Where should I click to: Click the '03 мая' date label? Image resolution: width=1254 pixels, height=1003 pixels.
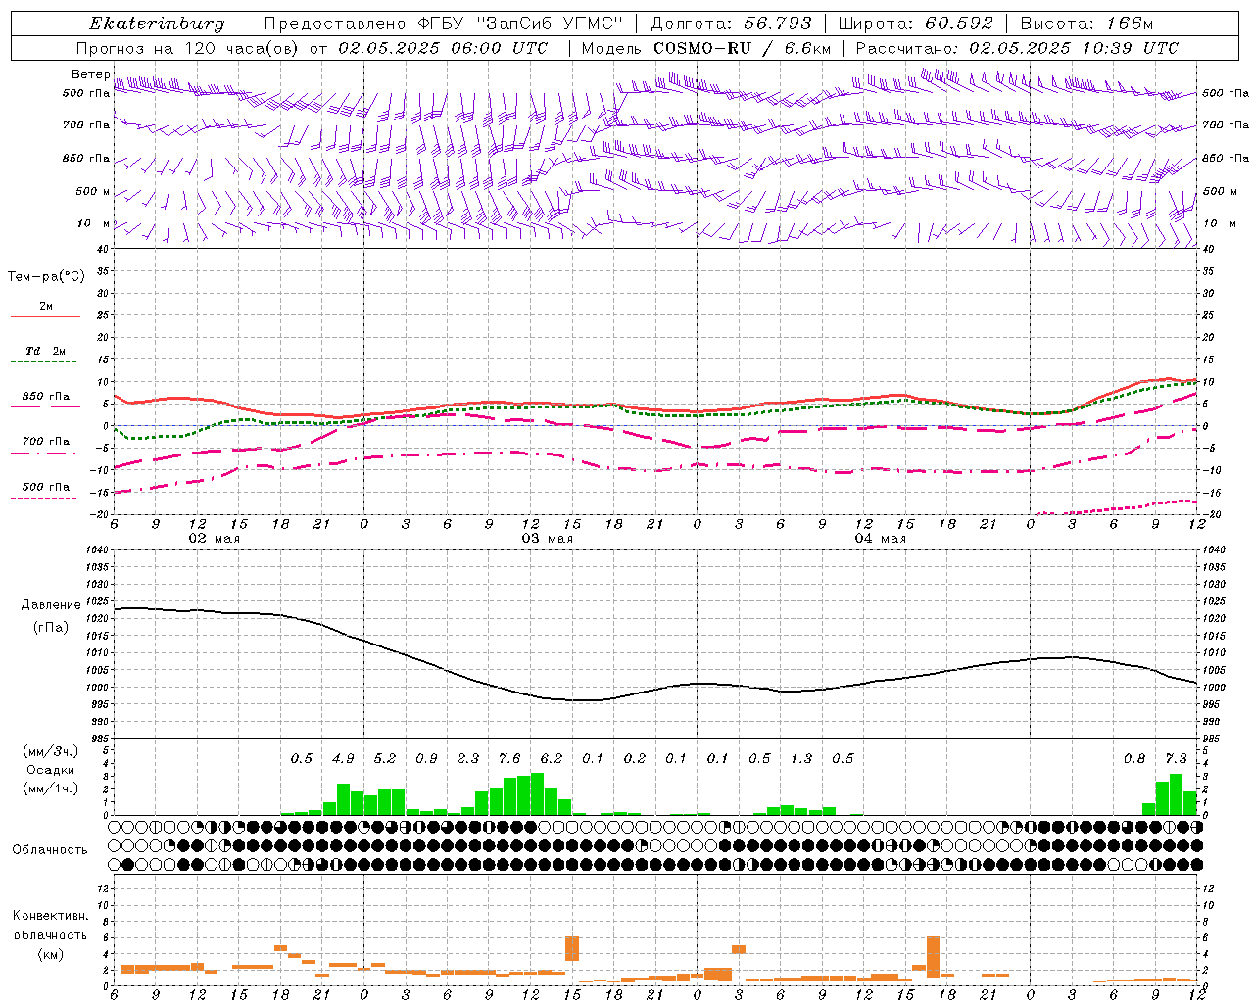(547, 539)
